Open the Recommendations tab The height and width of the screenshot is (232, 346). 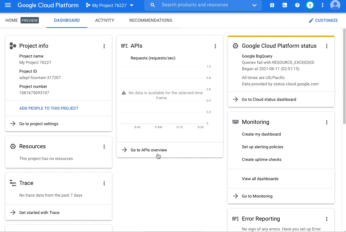151,20
